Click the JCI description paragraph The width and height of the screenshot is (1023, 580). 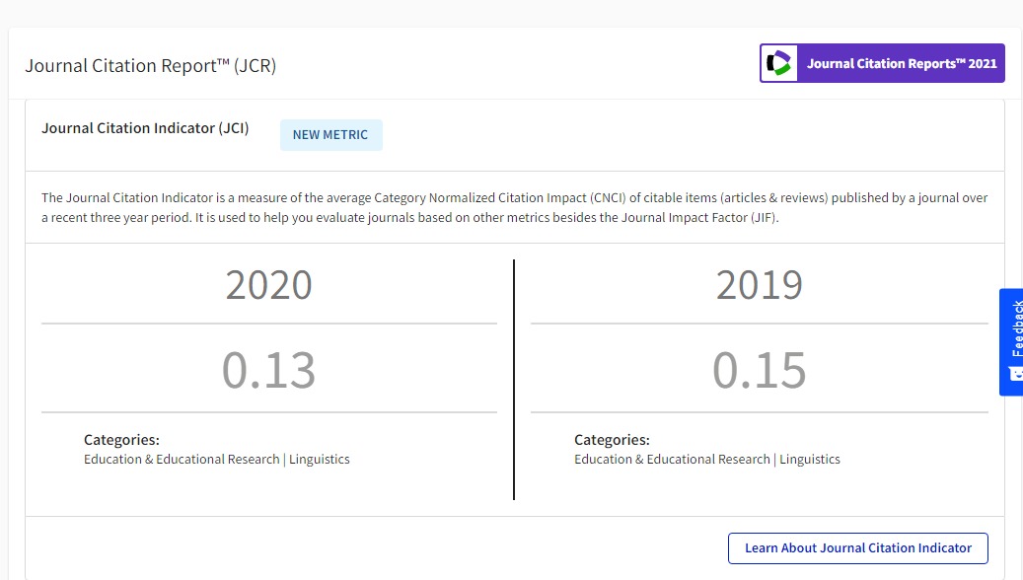514,207
